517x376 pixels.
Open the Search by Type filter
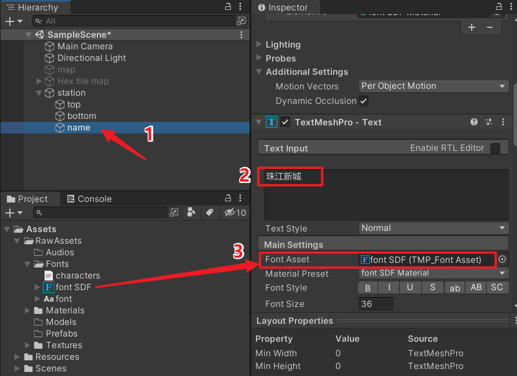coord(191,212)
